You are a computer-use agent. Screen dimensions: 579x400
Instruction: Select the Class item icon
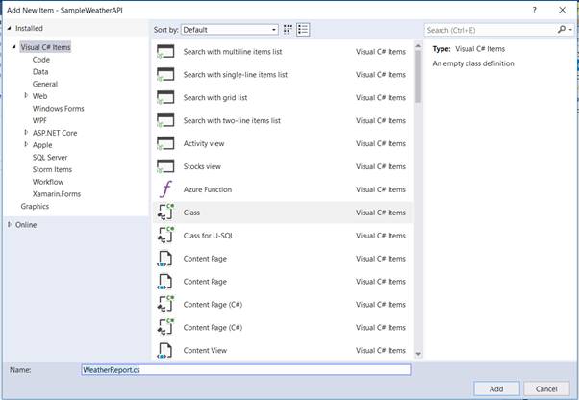pos(164,212)
